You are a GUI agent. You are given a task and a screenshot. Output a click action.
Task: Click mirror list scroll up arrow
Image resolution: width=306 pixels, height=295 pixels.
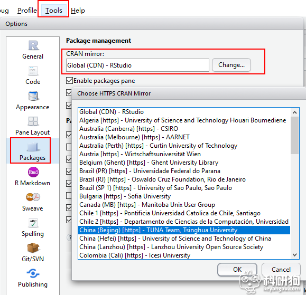pos(294,112)
